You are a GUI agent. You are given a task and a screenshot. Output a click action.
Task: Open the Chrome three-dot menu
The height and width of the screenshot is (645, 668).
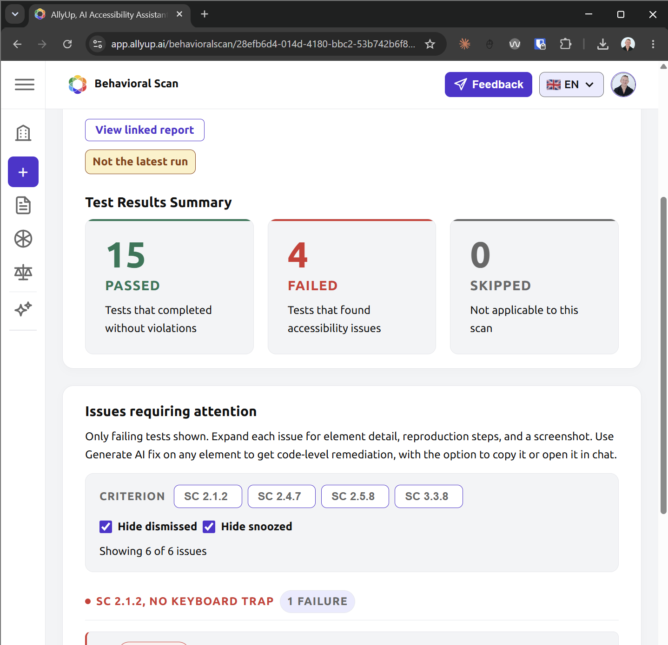pyautogui.click(x=653, y=44)
